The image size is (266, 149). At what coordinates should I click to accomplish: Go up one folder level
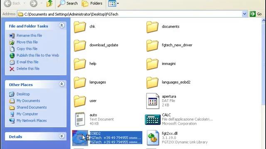tap(49, 3)
